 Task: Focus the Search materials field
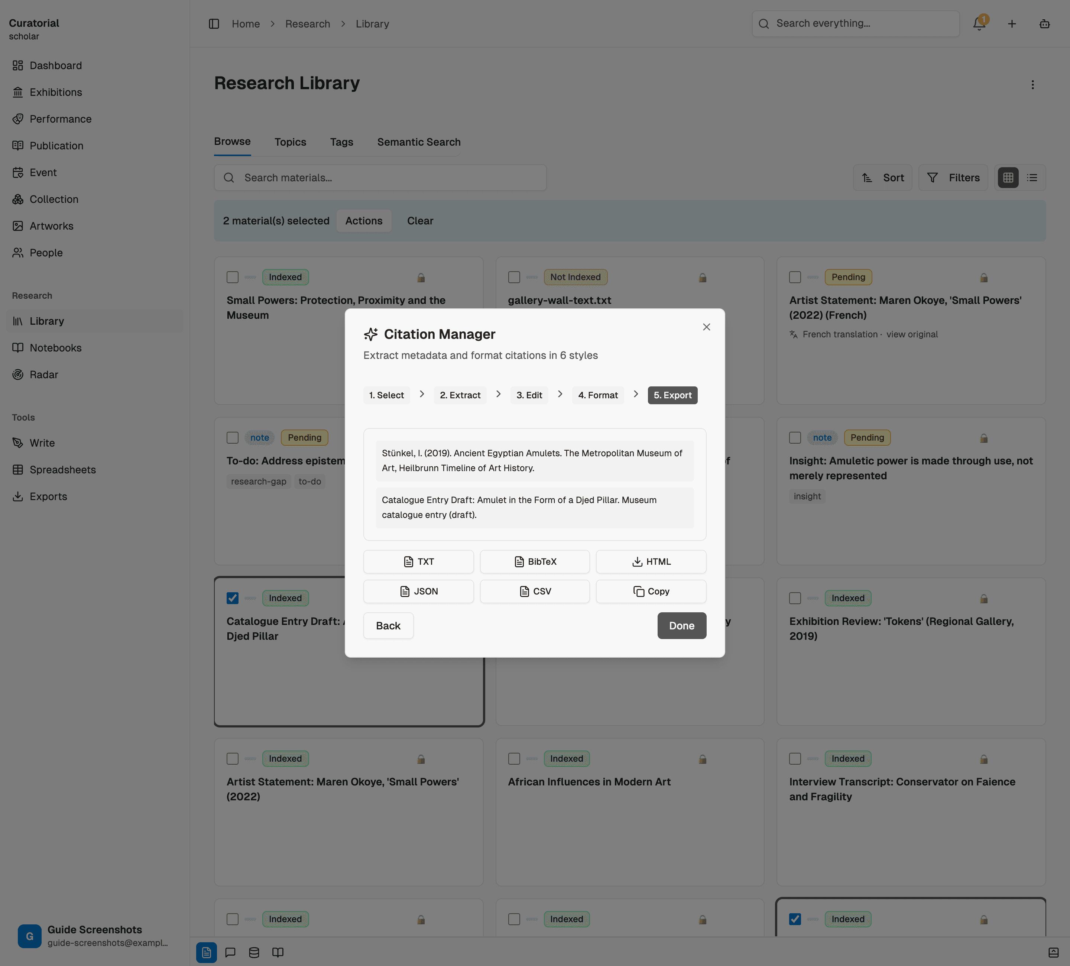[x=380, y=178]
